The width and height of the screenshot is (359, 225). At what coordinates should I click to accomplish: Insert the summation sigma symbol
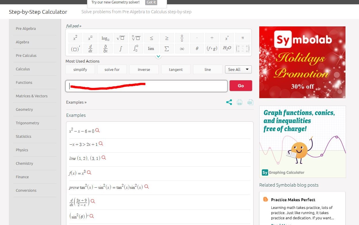coord(167,49)
